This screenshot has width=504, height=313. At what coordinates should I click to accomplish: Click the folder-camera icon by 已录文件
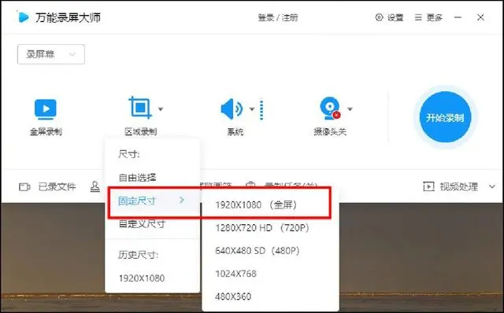tap(24, 186)
